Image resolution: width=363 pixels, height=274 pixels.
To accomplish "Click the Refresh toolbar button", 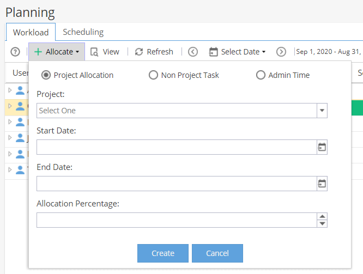I will tap(154, 52).
